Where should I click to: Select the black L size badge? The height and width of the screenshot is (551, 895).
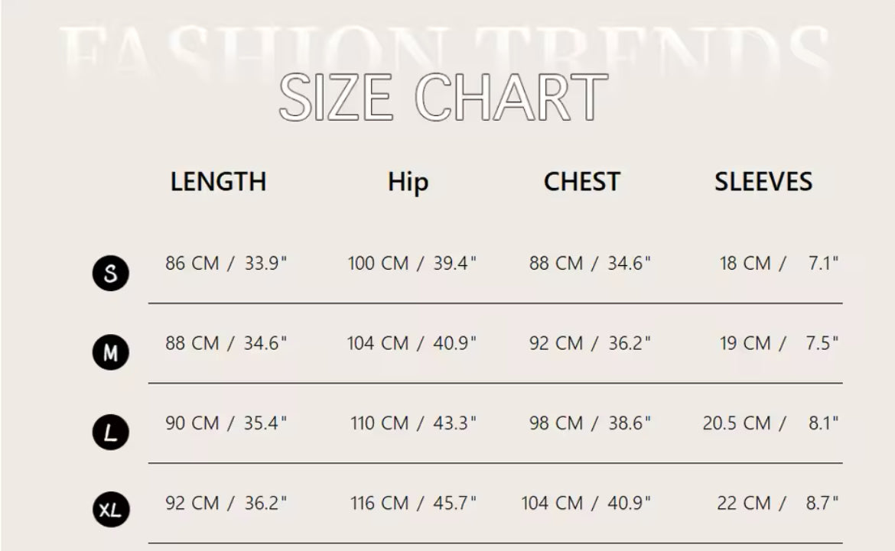coord(111,433)
